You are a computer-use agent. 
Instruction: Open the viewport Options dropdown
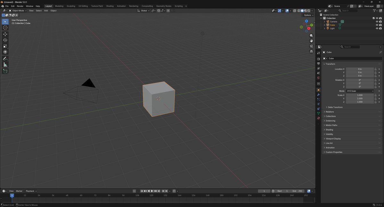308,15
